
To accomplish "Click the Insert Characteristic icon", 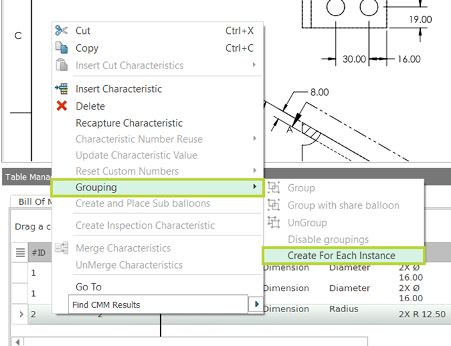I will [61, 89].
